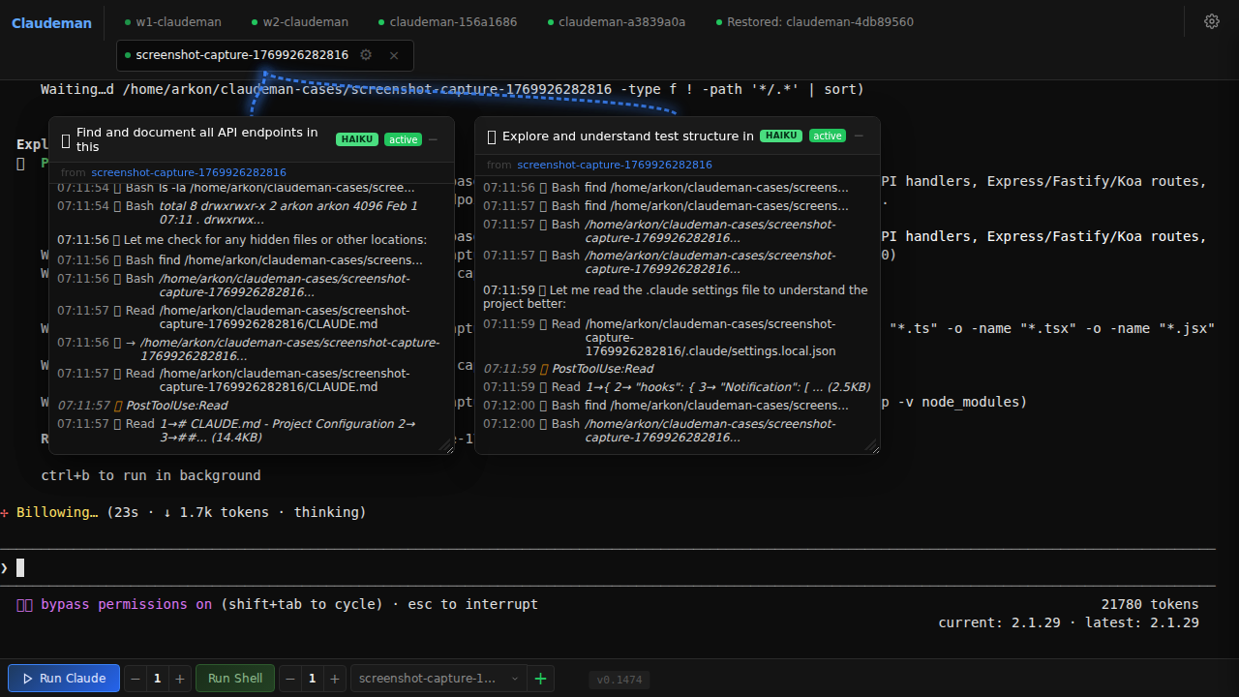The width and height of the screenshot is (1239, 697).
Task: Click the 'bypass permissions on' status text
Action: (x=126, y=604)
